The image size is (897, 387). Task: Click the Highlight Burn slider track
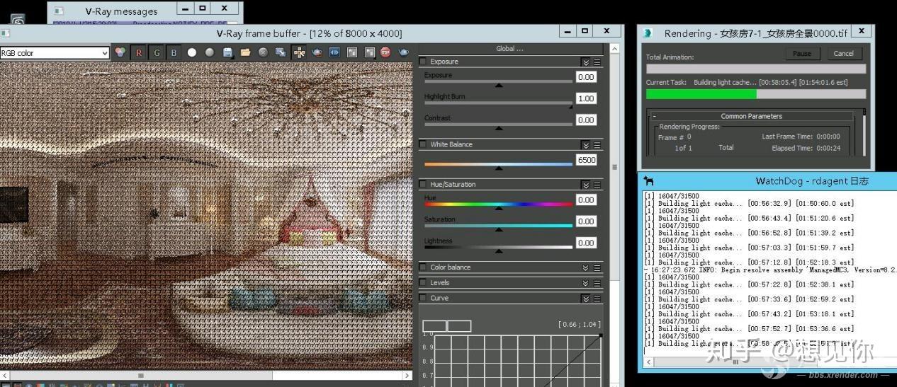pyautogui.click(x=498, y=103)
